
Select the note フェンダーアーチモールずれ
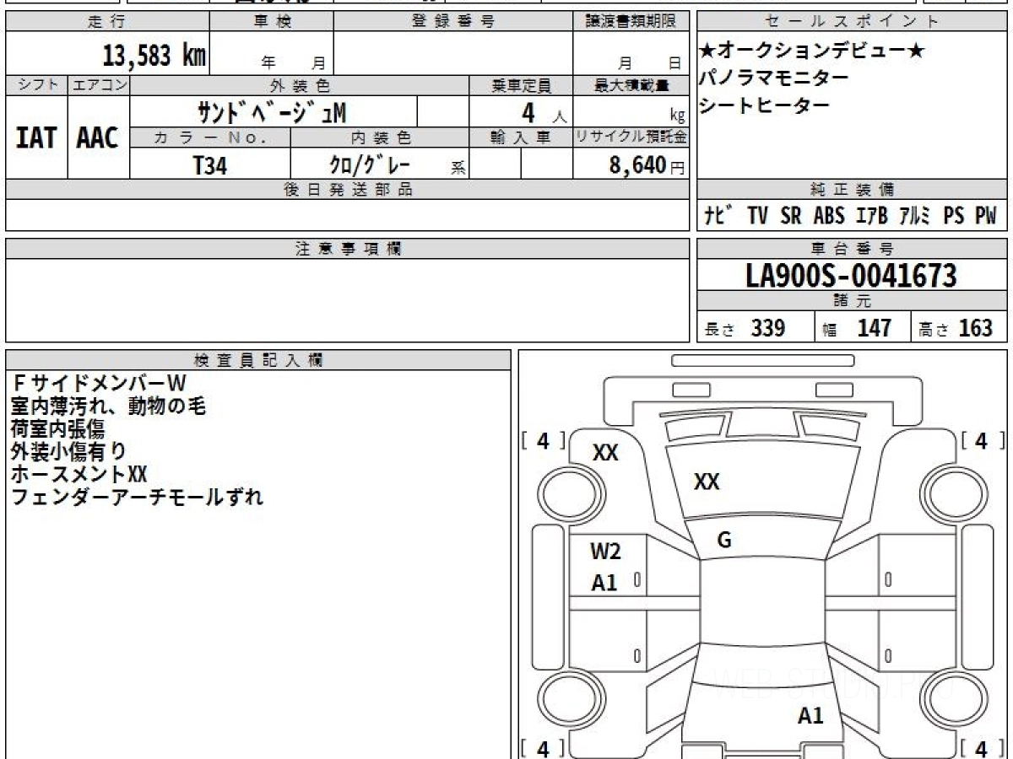(137, 497)
